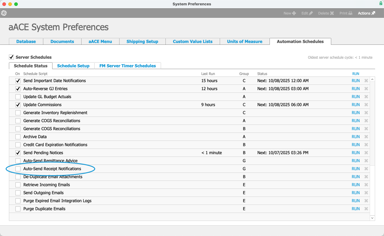
Task: Run the Send Pending Notices schedule
Action: pos(356,153)
